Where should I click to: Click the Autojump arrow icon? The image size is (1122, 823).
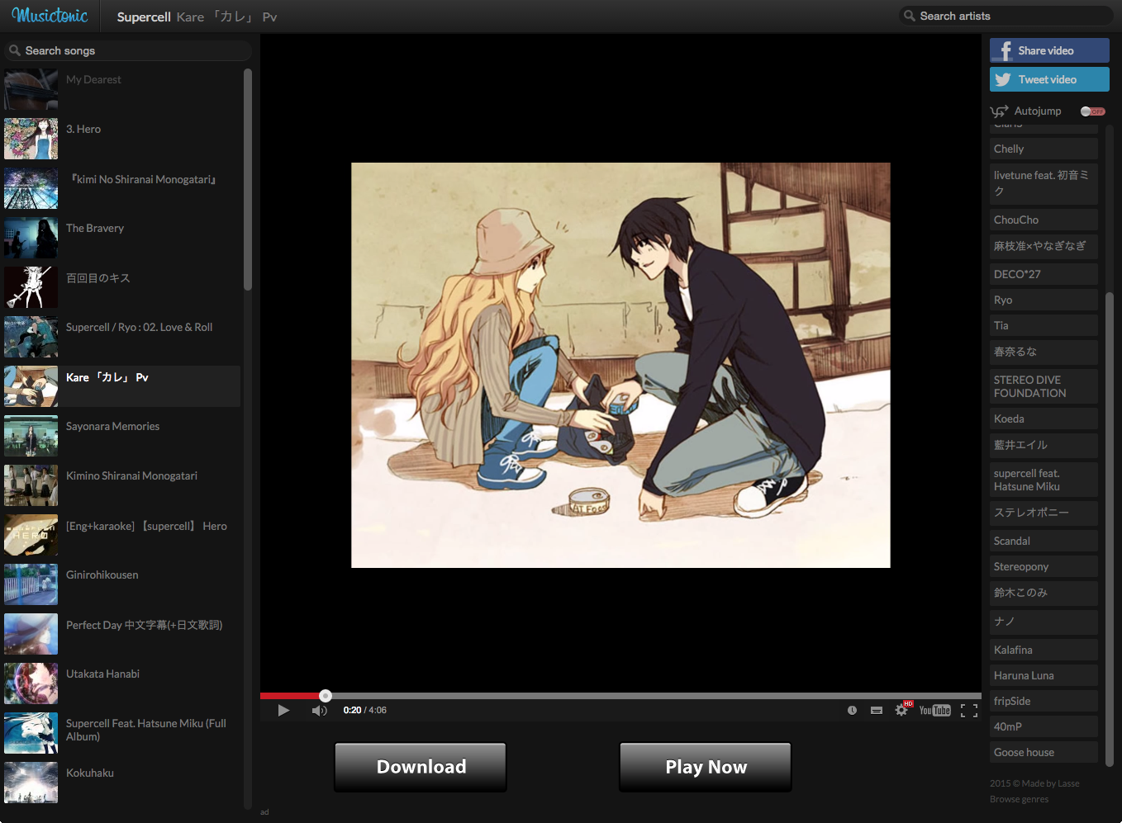click(x=999, y=111)
